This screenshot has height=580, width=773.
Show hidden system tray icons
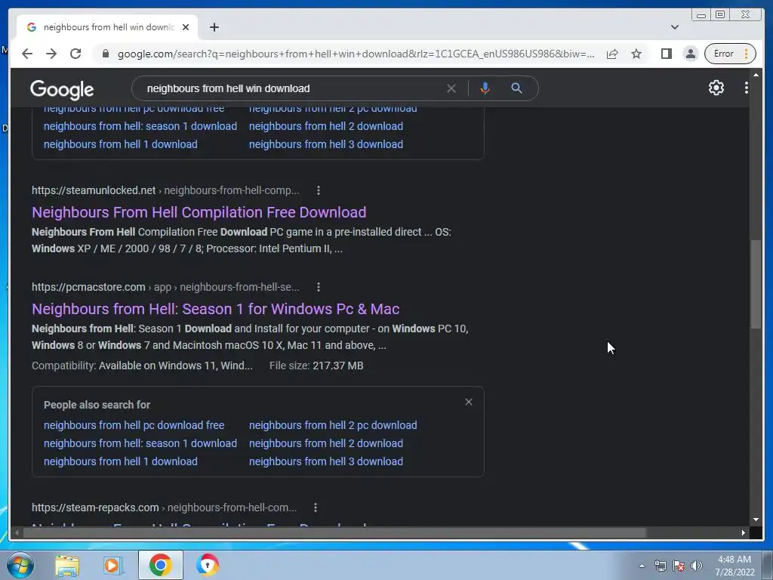click(x=642, y=566)
